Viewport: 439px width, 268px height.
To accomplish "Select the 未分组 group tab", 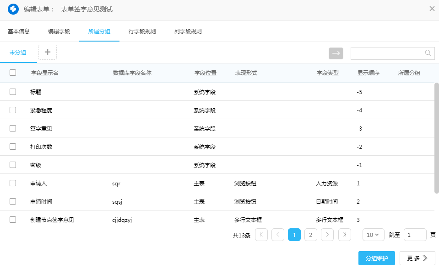I will coord(18,53).
